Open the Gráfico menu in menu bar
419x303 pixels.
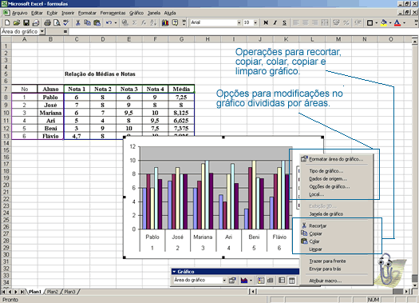pos(136,13)
